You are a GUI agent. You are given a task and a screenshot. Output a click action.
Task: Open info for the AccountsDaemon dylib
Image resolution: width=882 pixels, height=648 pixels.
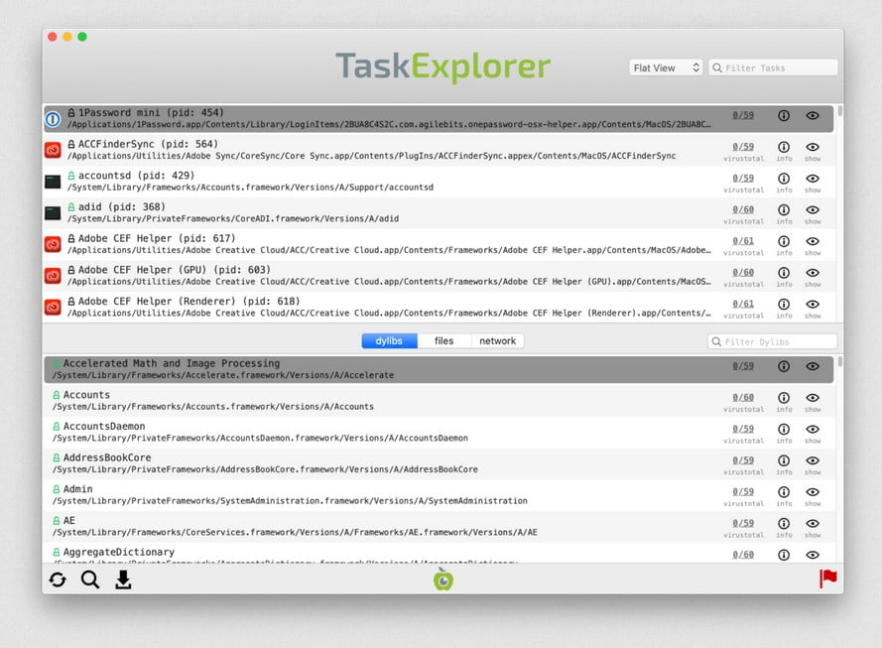coord(784,429)
